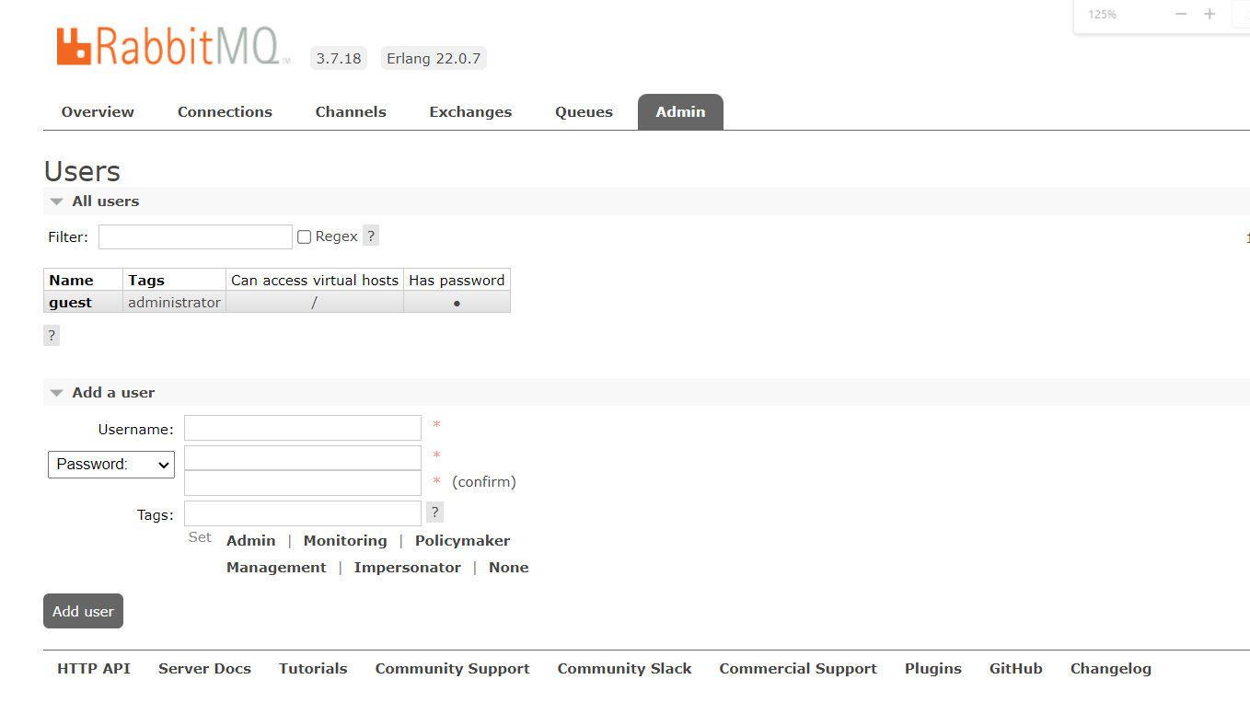1250x714 pixels.
Task: Set tag to None
Action: (509, 568)
